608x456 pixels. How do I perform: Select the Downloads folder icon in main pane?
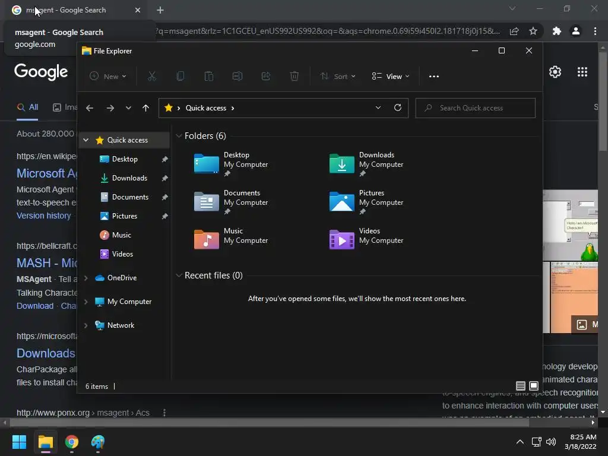point(341,164)
